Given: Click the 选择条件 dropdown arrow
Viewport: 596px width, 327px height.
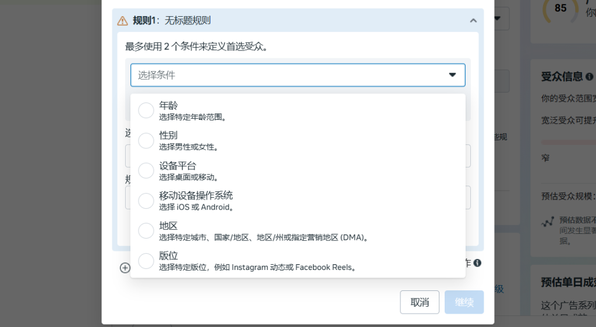Looking at the screenshot, I should [x=452, y=75].
